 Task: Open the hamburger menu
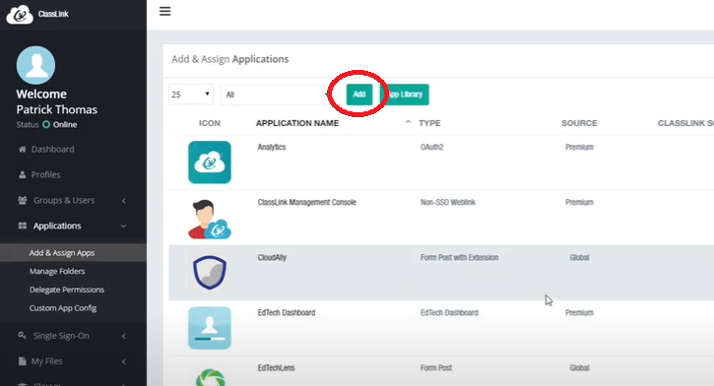[x=164, y=12]
